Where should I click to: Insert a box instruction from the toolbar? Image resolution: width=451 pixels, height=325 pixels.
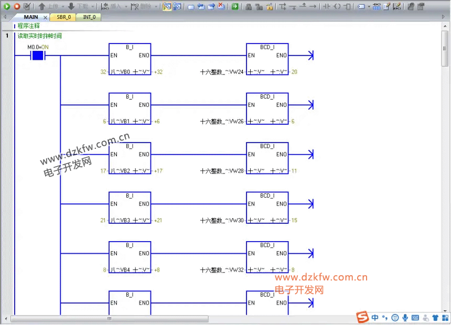click(348, 6)
